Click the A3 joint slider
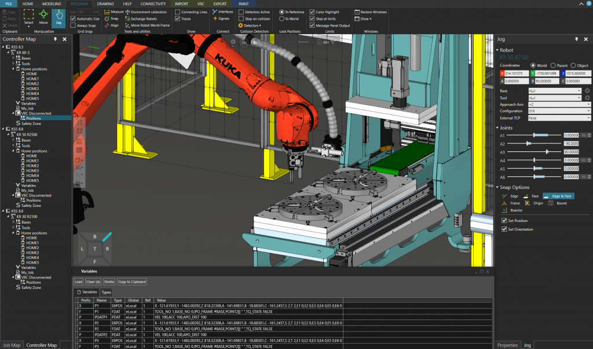 click(x=547, y=151)
